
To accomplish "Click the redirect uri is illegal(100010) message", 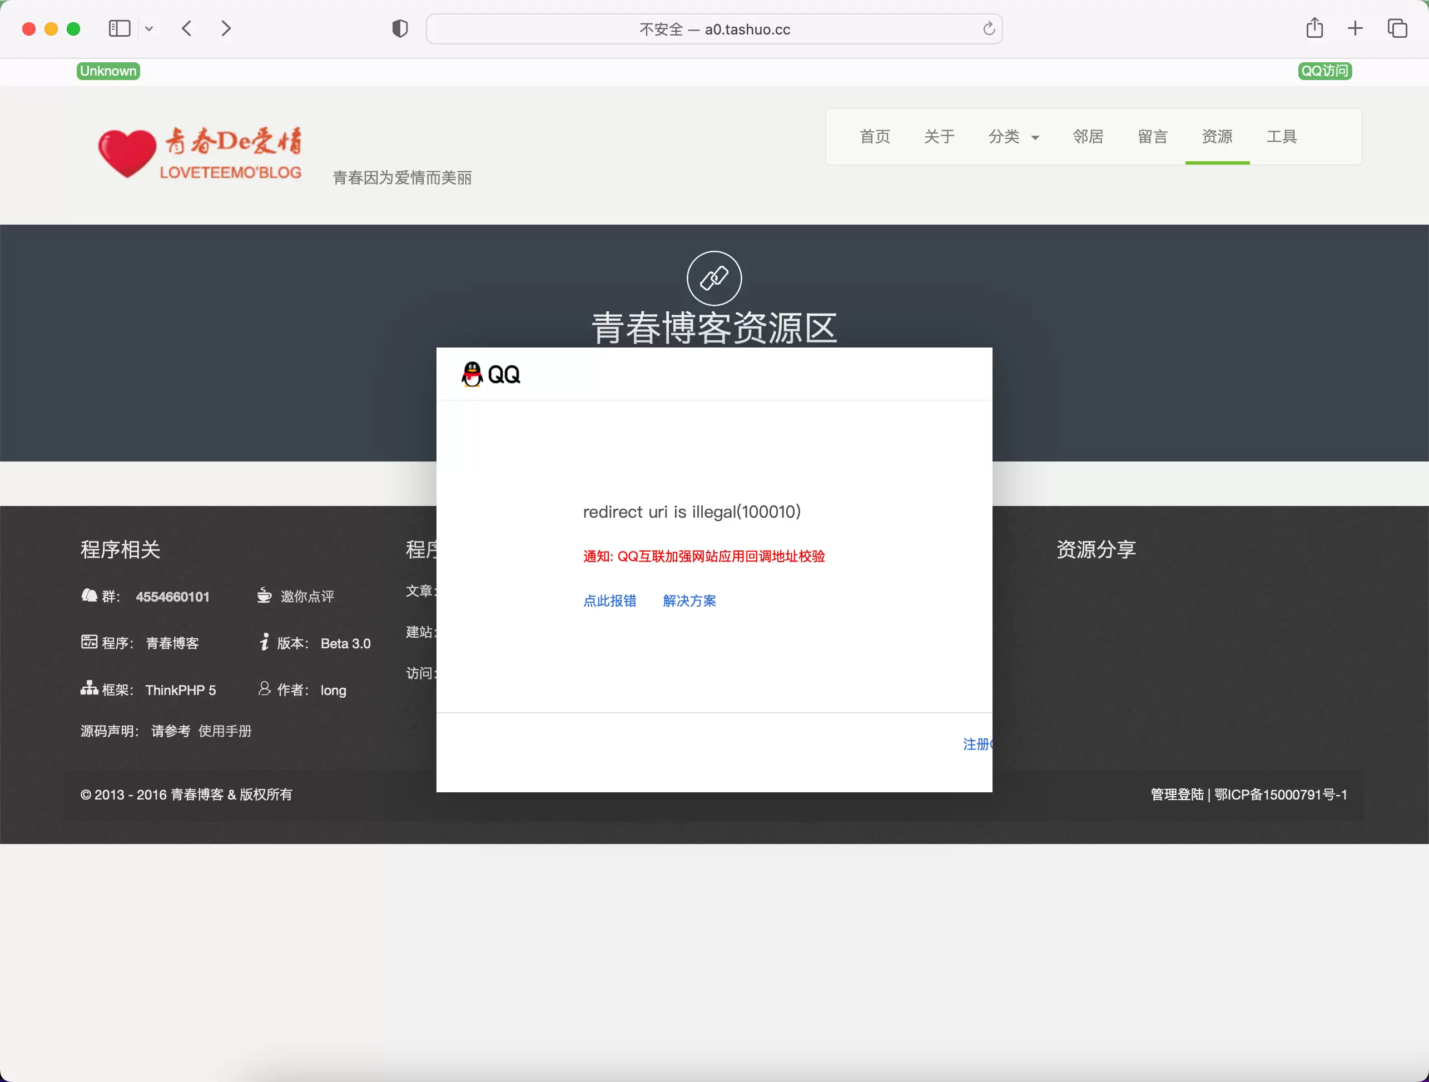I will 692,512.
